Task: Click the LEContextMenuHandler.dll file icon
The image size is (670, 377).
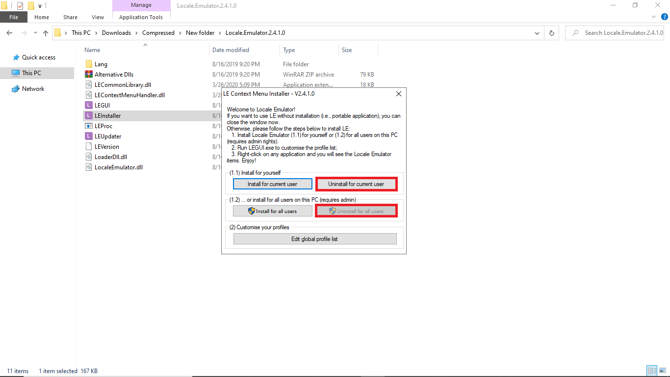Action: [89, 95]
